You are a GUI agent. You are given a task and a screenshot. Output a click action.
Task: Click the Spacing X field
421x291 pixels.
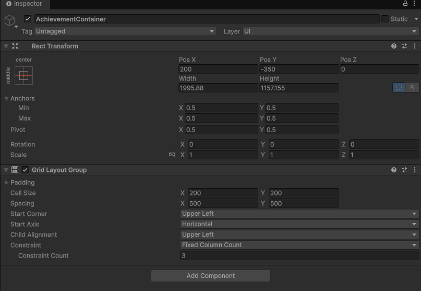pyautogui.click(x=223, y=203)
